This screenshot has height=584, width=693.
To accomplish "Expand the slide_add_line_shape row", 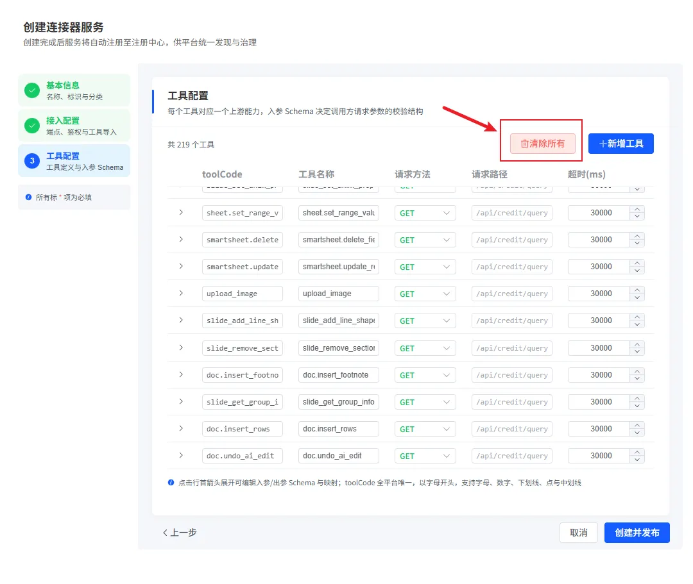I will click(181, 320).
